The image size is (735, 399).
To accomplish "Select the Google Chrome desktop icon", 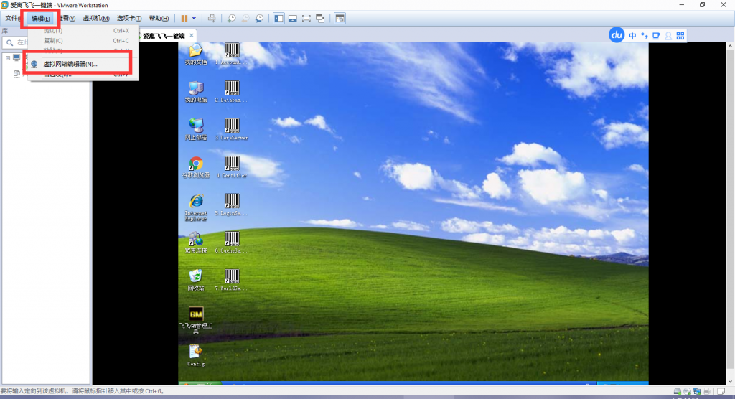I will [196, 167].
